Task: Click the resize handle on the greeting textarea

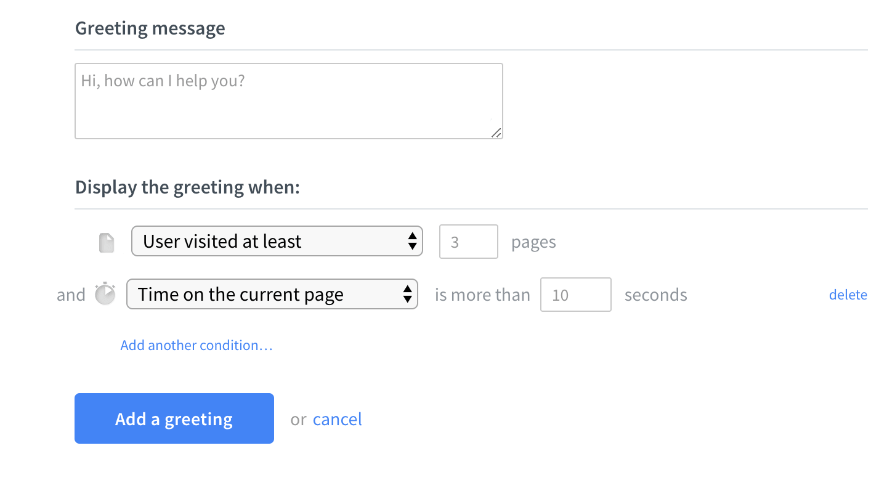Action: (497, 133)
